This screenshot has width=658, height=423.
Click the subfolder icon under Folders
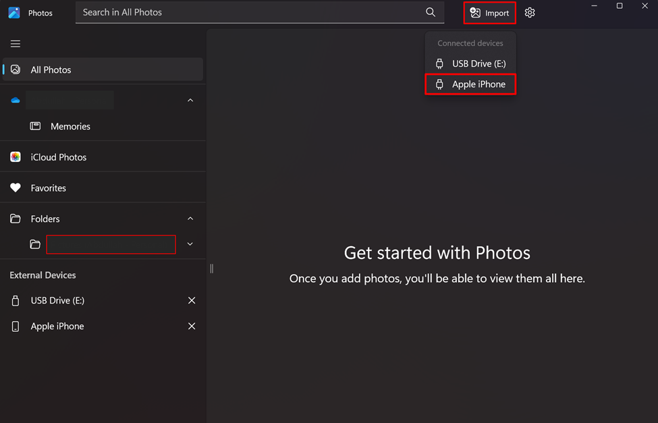[35, 244]
